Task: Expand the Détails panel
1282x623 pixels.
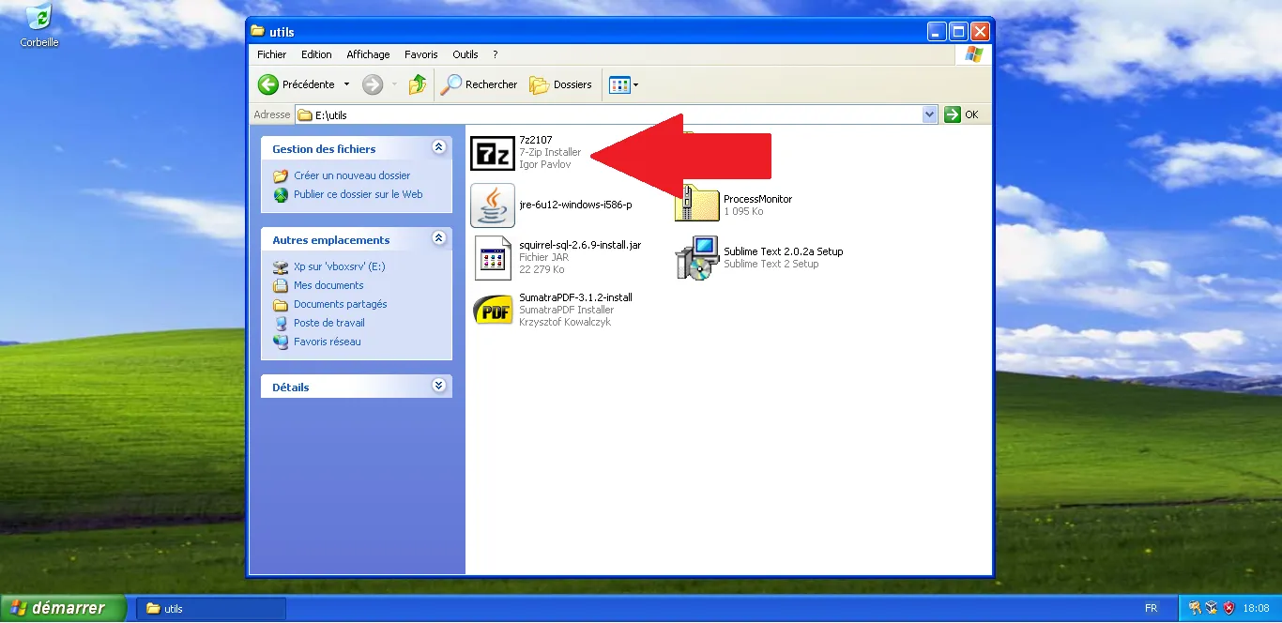Action: pos(438,385)
